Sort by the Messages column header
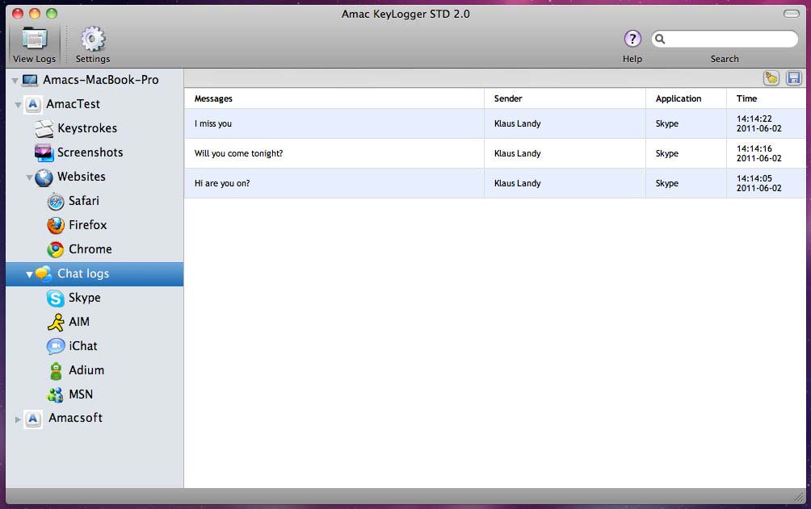Image resolution: width=811 pixels, height=509 pixels. 334,98
